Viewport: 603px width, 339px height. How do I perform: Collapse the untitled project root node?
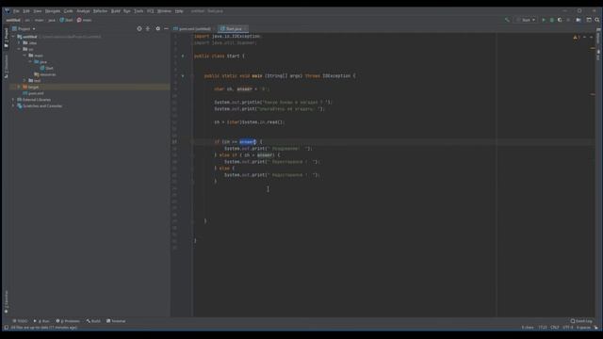pyautogui.click(x=13, y=37)
